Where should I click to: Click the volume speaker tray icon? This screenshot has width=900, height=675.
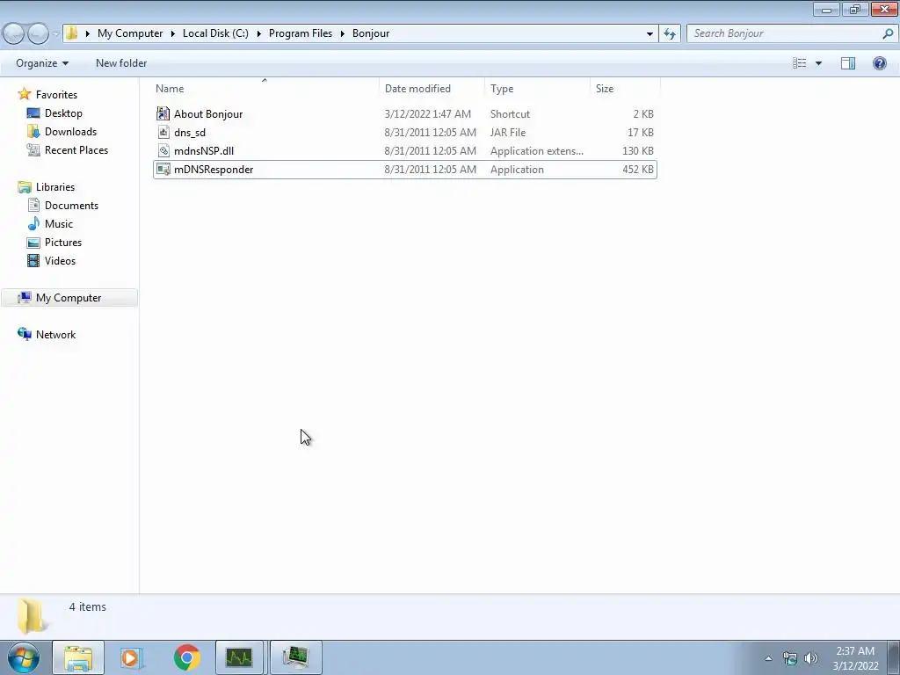click(811, 658)
